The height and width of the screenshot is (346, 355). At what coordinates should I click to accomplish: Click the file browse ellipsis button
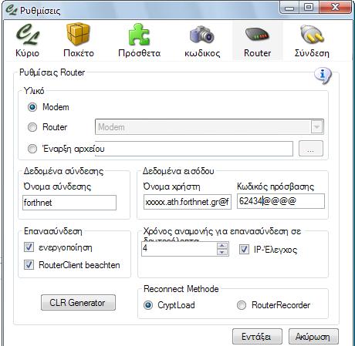311,149
